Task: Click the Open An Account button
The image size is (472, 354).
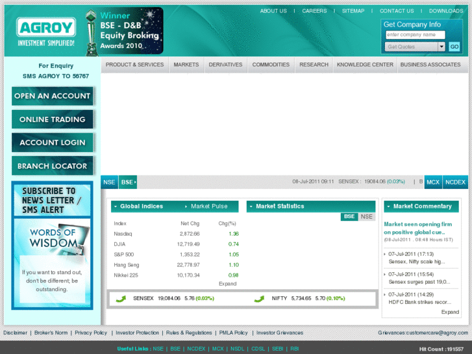Action: [53, 96]
